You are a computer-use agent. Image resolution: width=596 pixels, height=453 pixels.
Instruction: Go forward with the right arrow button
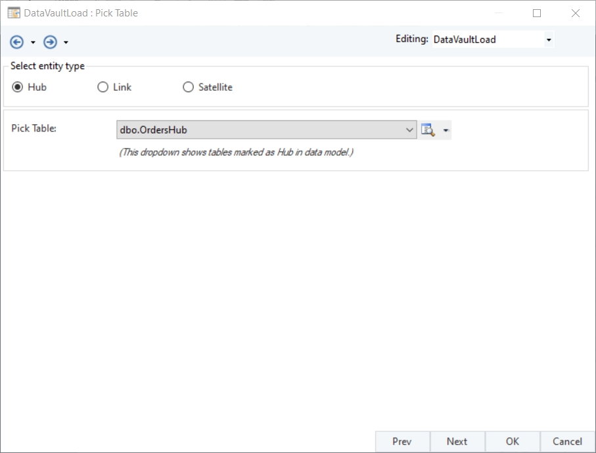50,42
